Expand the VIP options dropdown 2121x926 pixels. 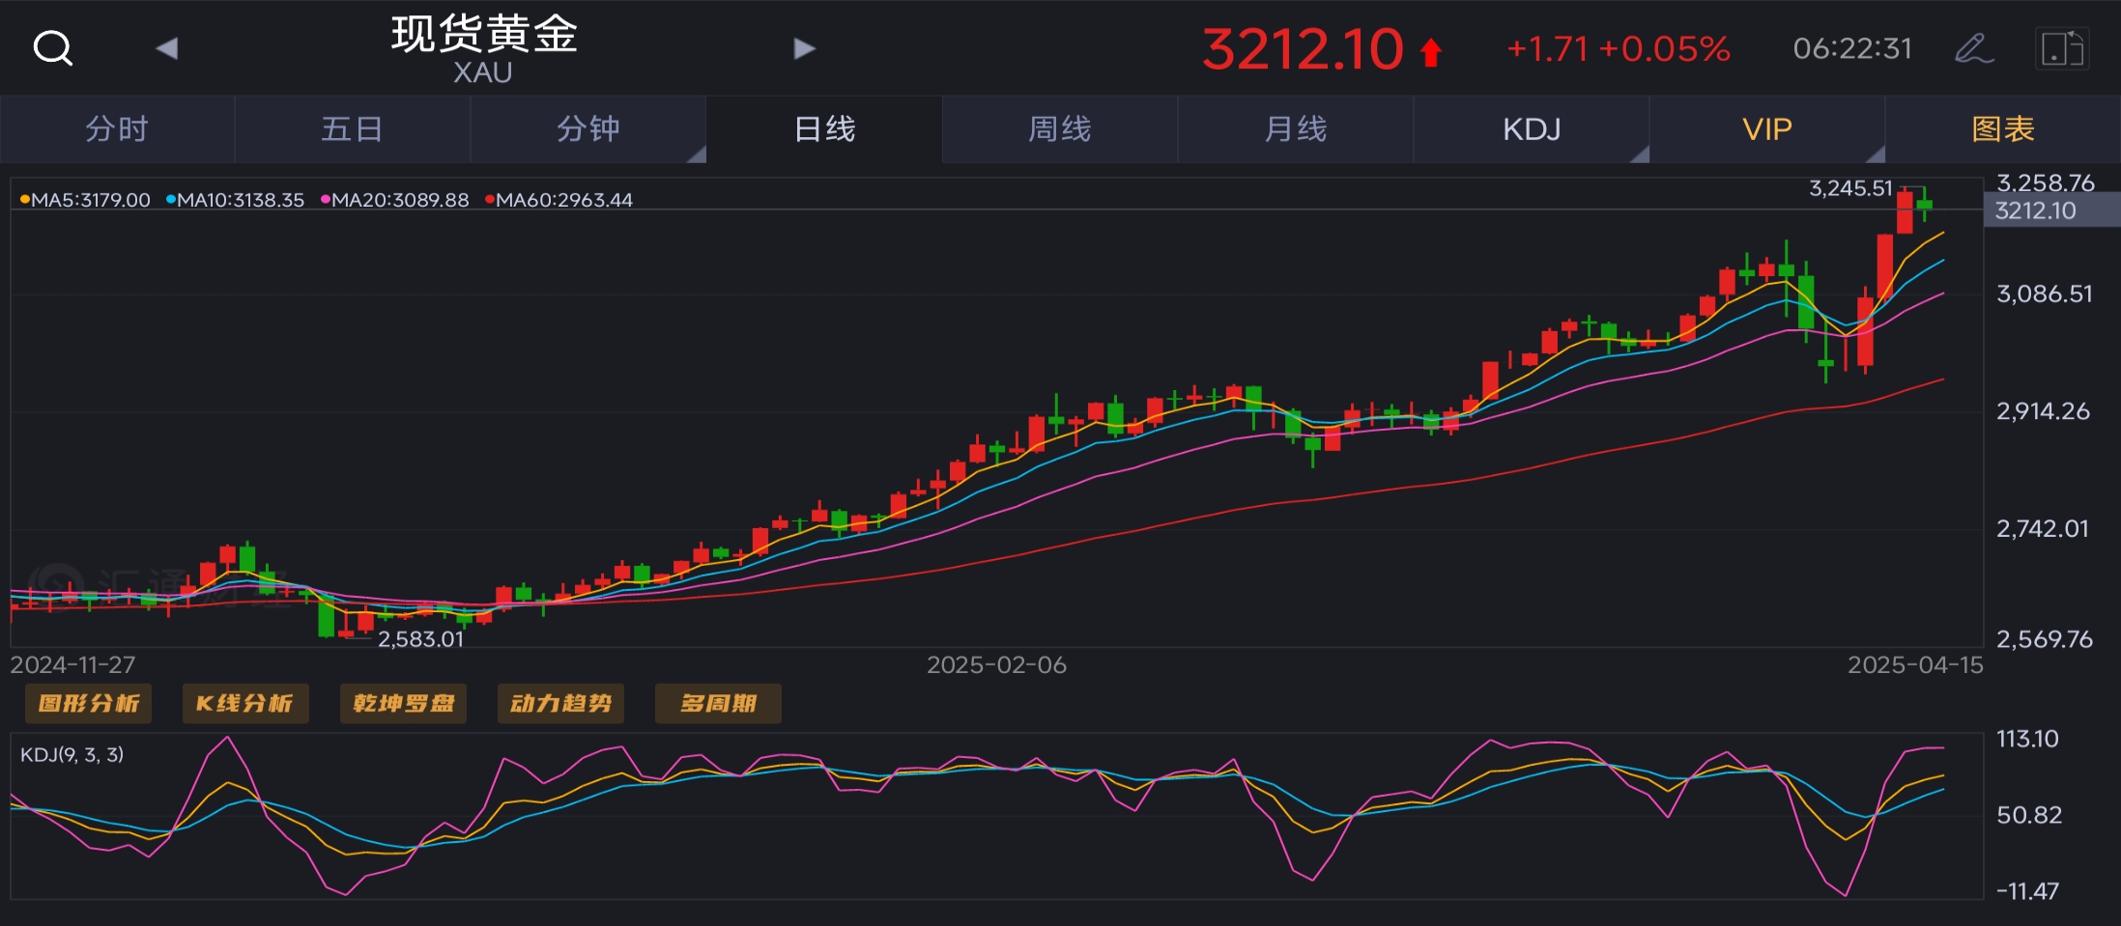(1767, 128)
